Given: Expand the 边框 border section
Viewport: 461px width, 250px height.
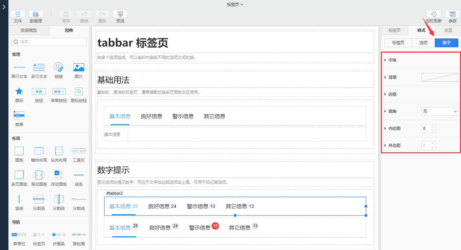Looking at the screenshot, I should (x=393, y=94).
